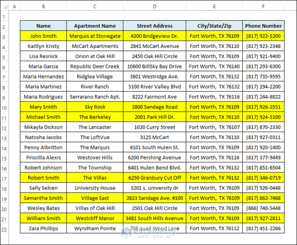
Task: Click the Street Address header cell
Action: point(155,26)
